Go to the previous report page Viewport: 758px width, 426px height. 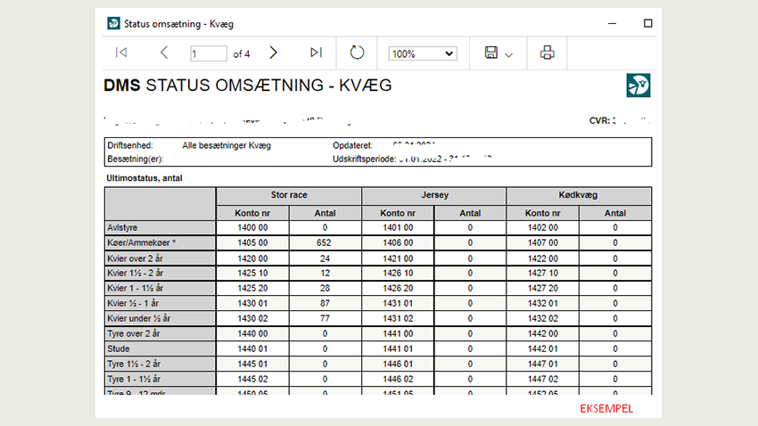coord(164,53)
